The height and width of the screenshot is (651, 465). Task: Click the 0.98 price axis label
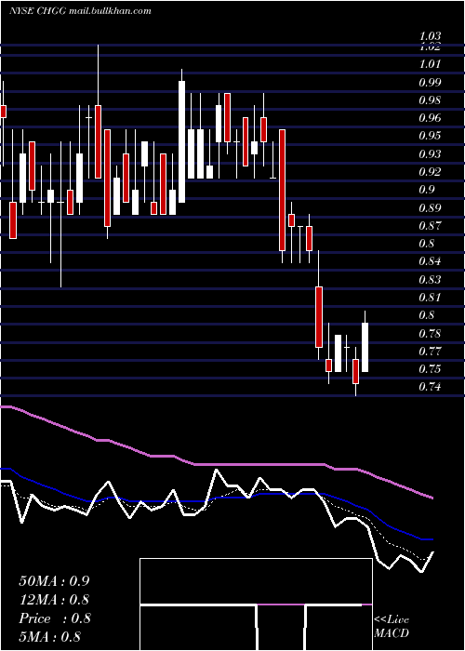point(430,100)
